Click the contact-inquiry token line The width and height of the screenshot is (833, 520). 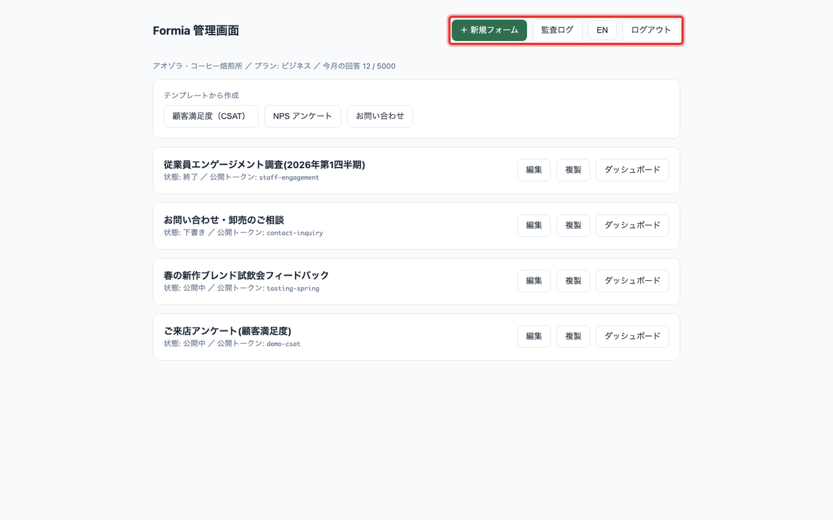(243, 233)
